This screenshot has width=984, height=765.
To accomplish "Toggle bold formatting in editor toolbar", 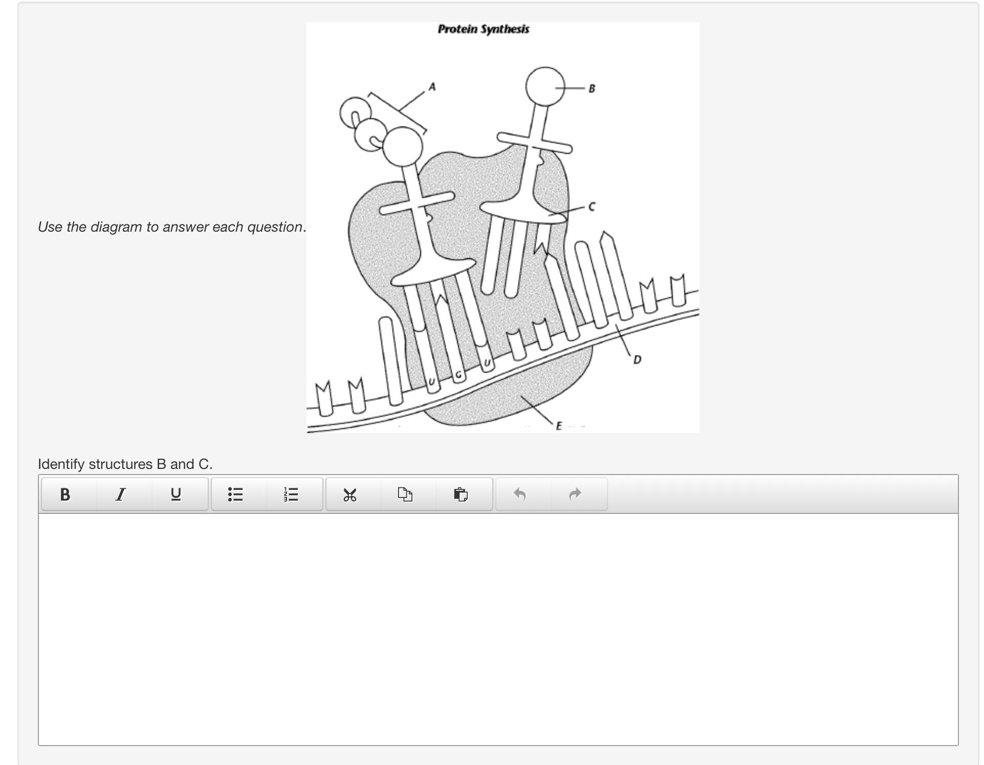I will pyautogui.click(x=65, y=494).
